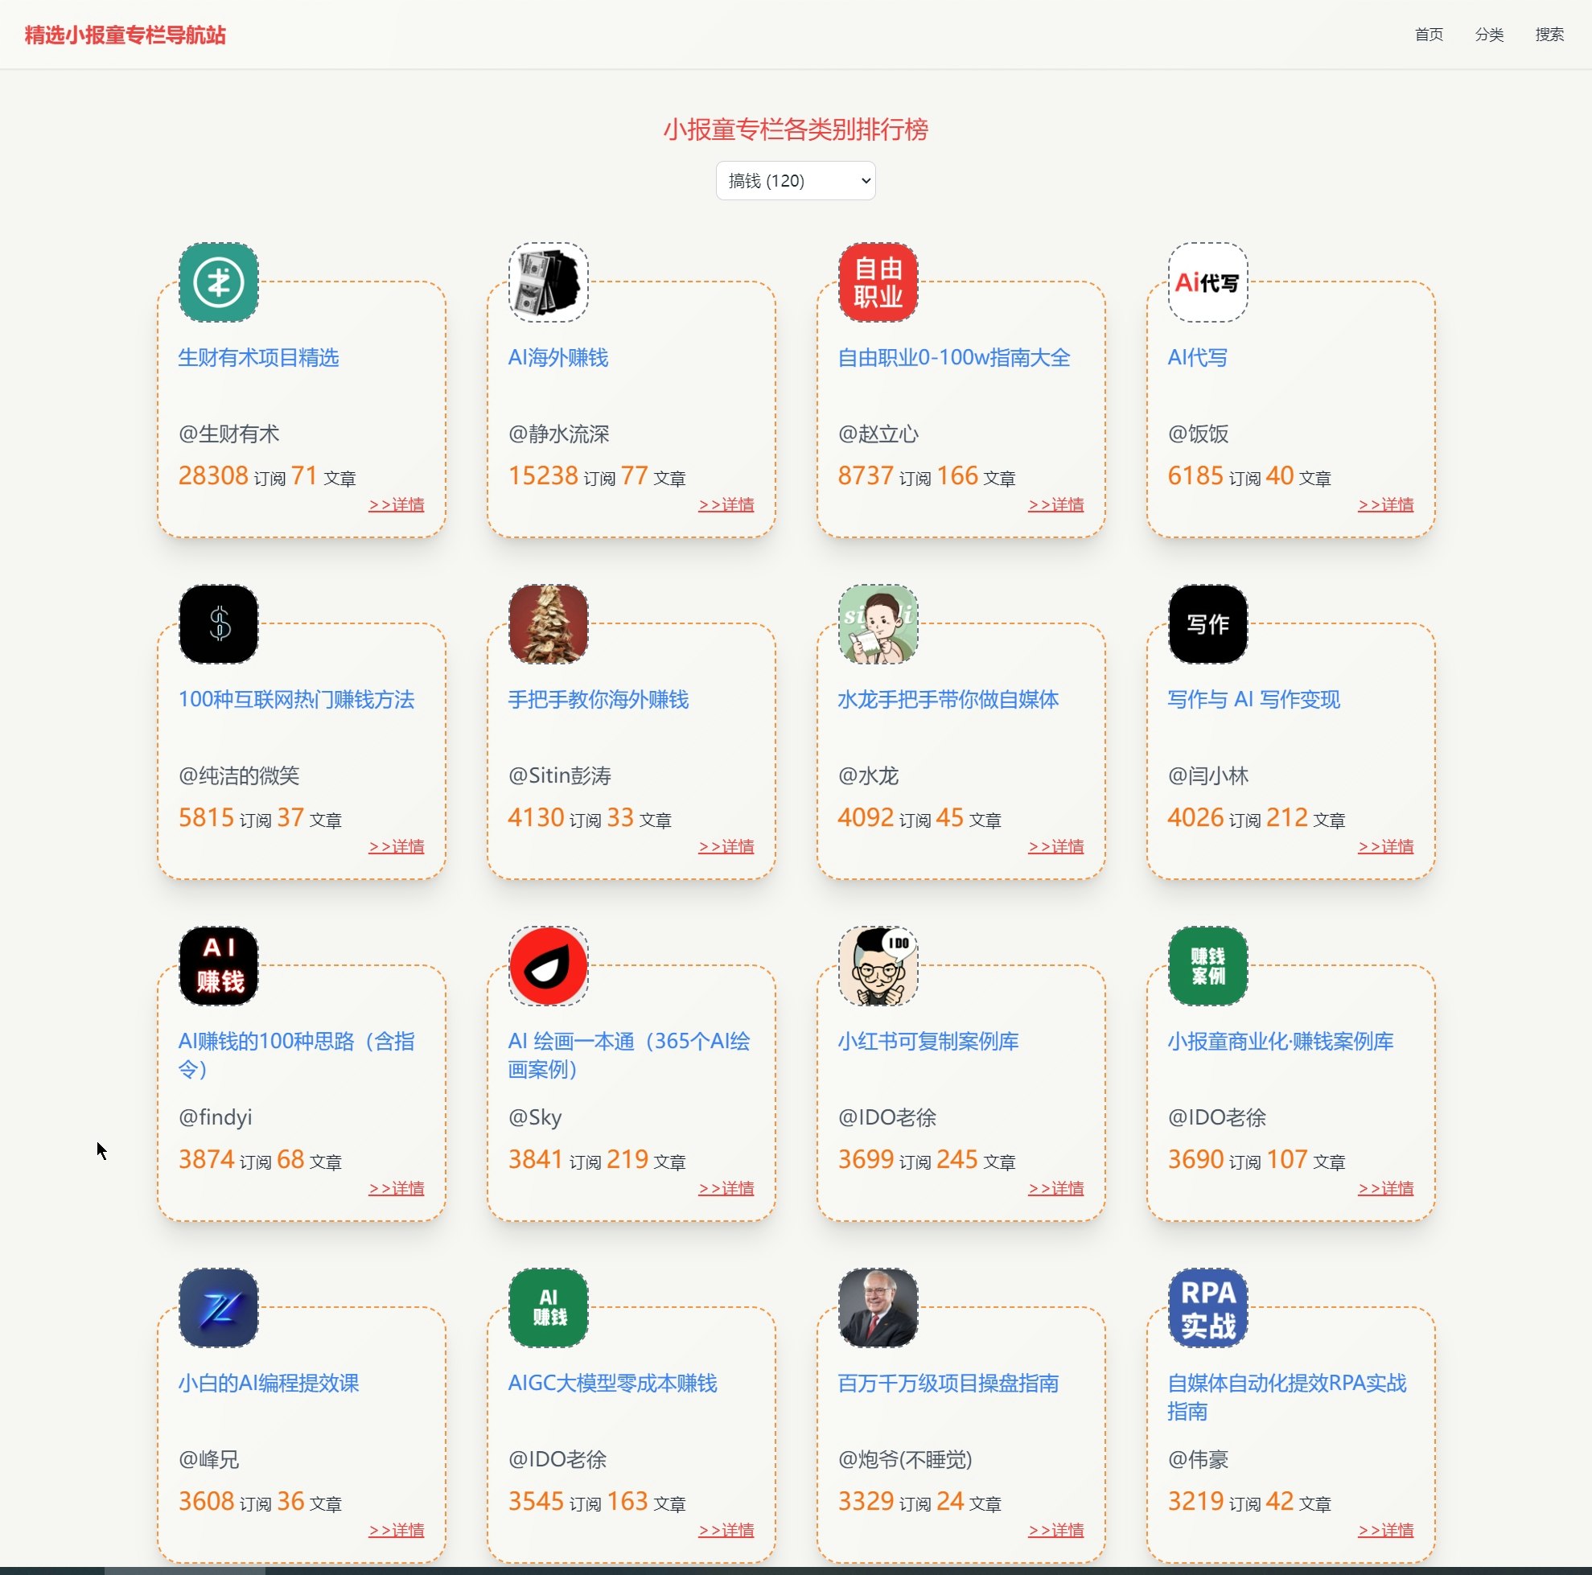Click the red AI绘画 logo icon
Image resolution: width=1592 pixels, height=1575 pixels.
click(x=548, y=966)
